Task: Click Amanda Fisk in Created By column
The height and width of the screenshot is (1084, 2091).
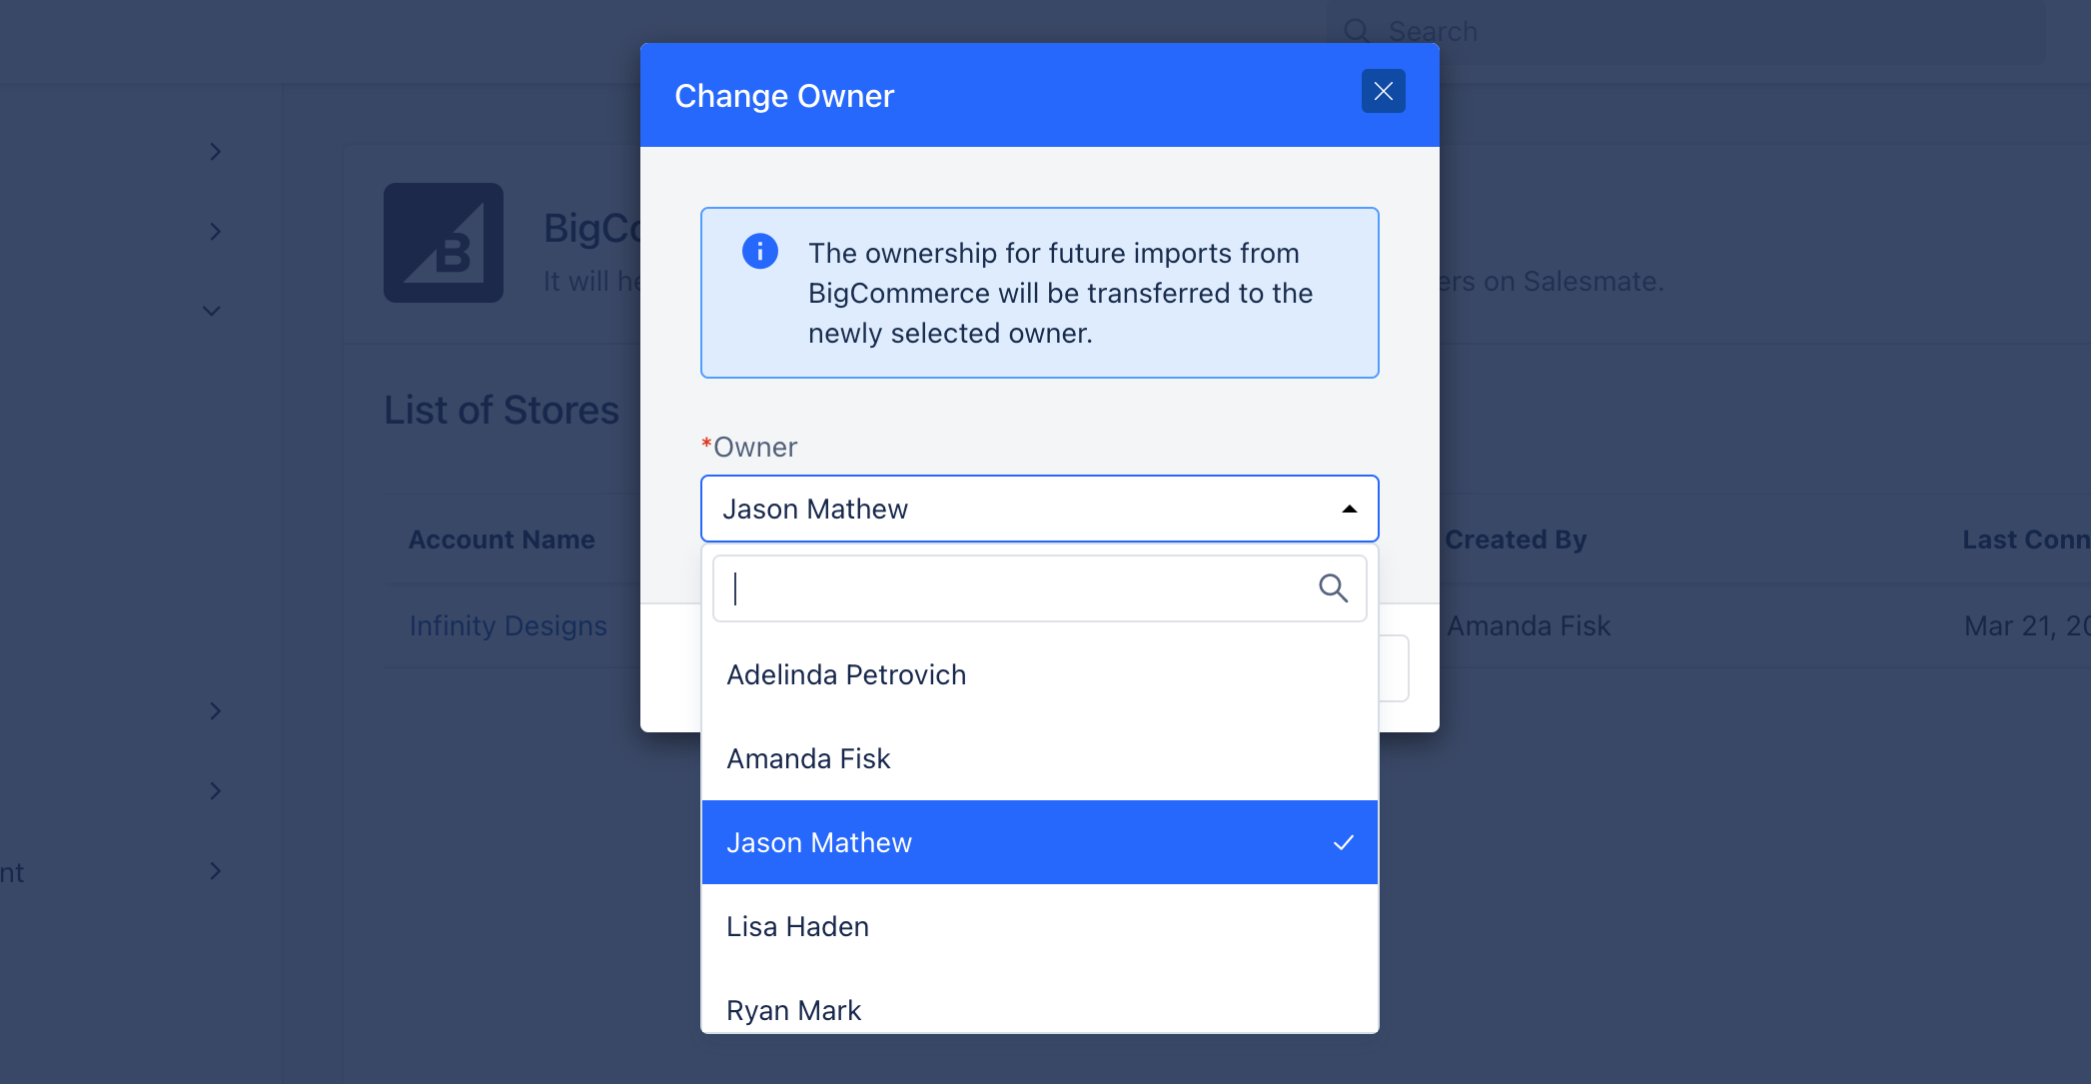Action: point(1529,625)
